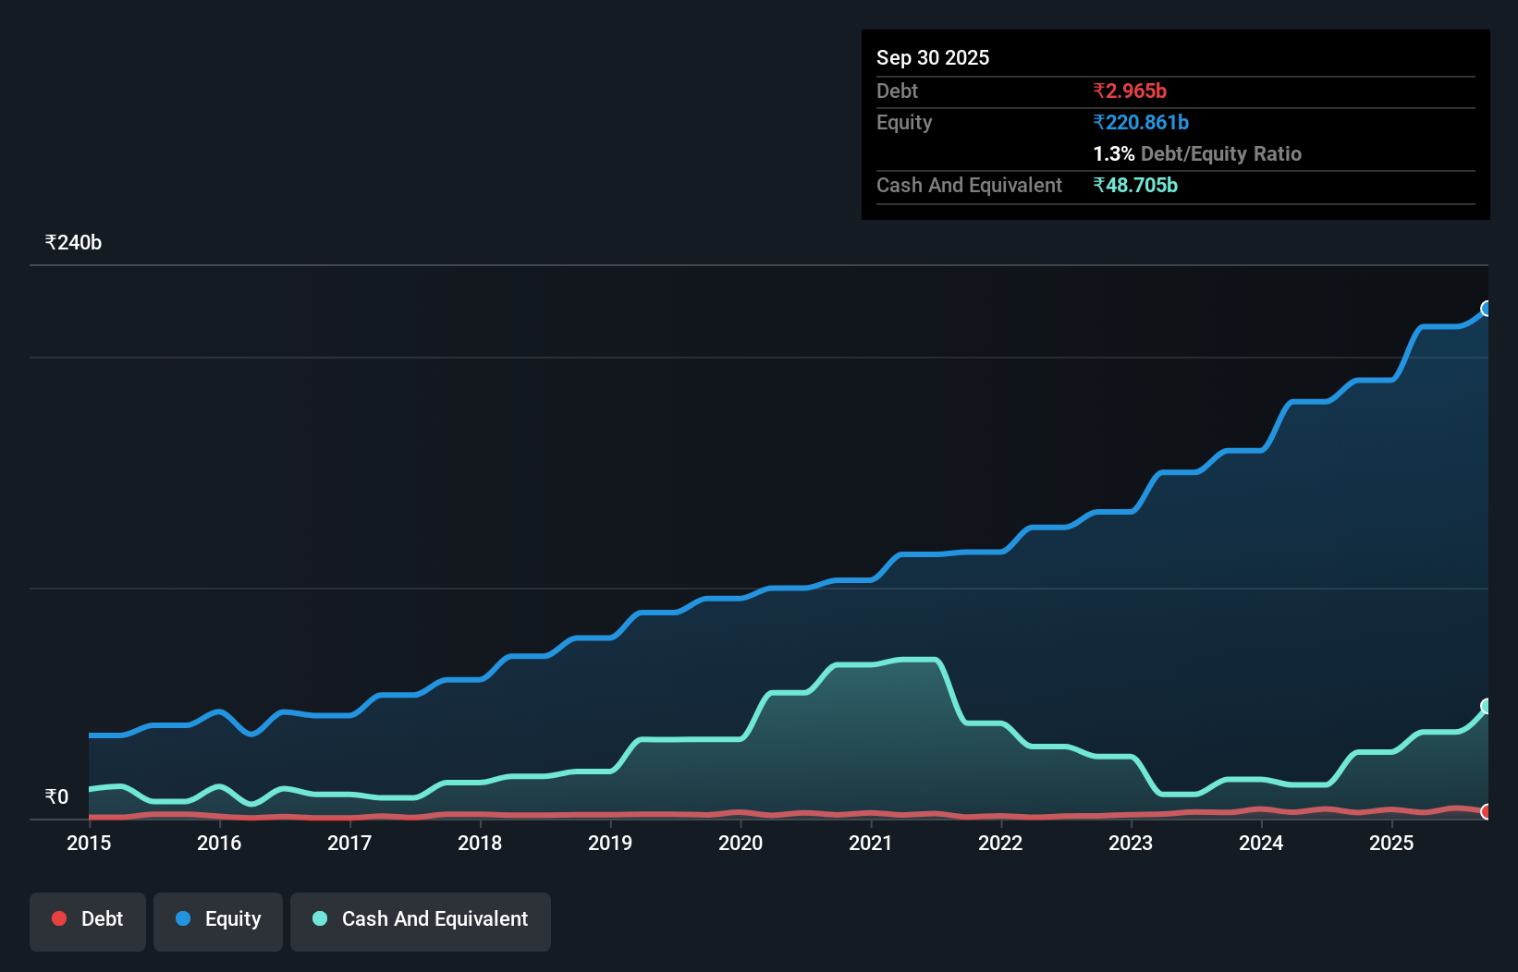Expand the Debt/Equity Ratio row

pyautogui.click(x=1197, y=153)
